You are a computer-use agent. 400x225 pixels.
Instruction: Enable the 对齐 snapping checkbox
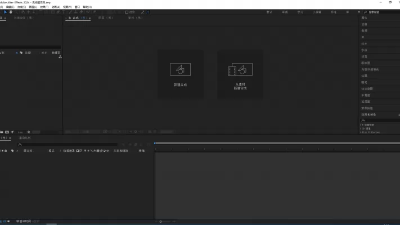click(127, 12)
